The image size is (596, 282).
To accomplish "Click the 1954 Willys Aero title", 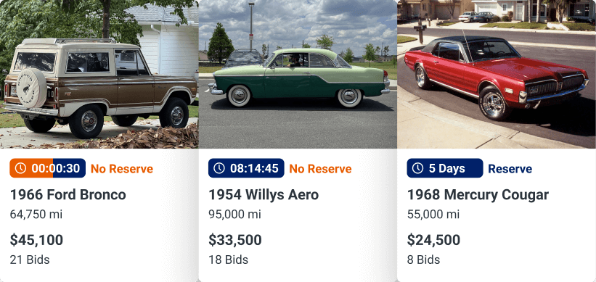I will click(264, 195).
